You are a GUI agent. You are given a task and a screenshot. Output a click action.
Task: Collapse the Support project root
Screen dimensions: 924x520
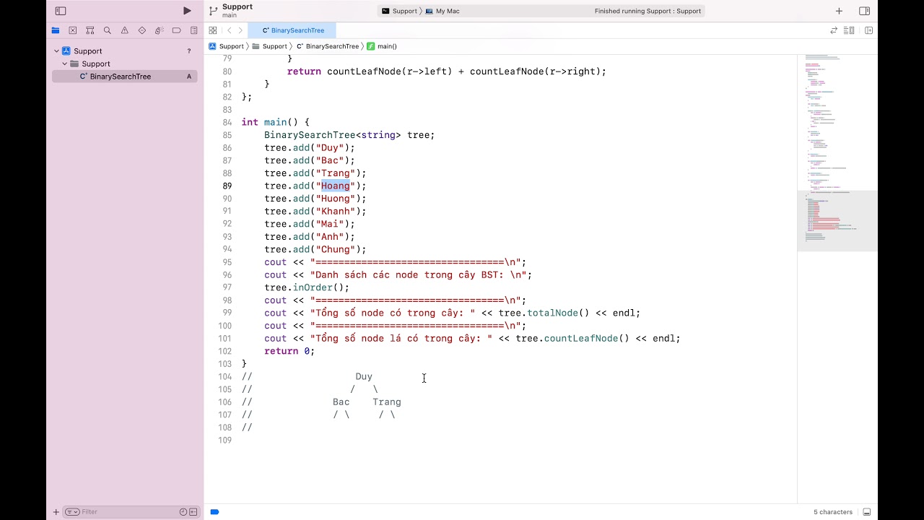click(x=56, y=51)
